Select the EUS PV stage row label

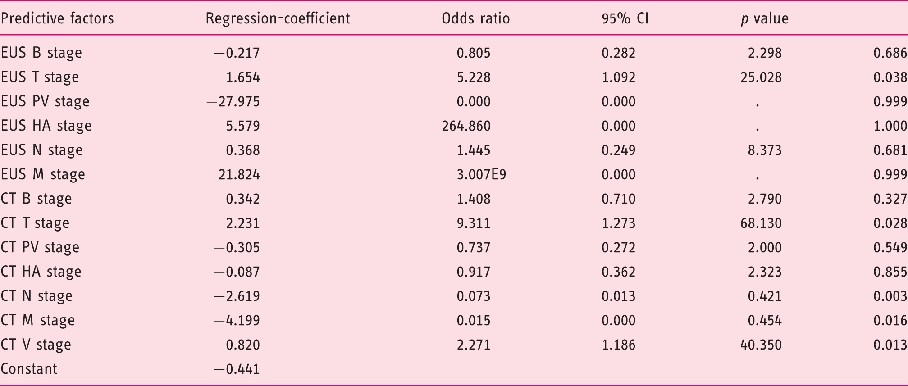[45, 102]
